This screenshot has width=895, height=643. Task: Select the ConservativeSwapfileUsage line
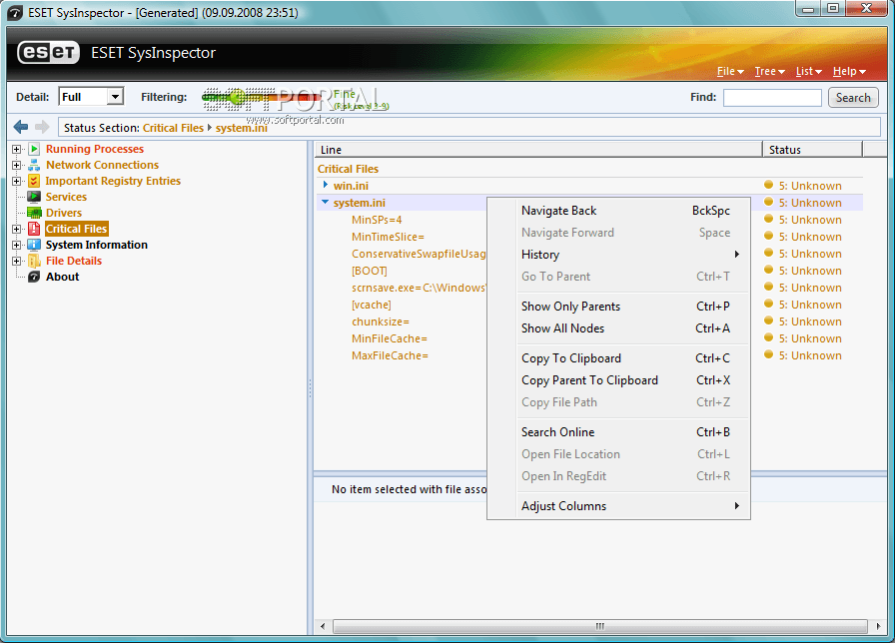pos(419,254)
